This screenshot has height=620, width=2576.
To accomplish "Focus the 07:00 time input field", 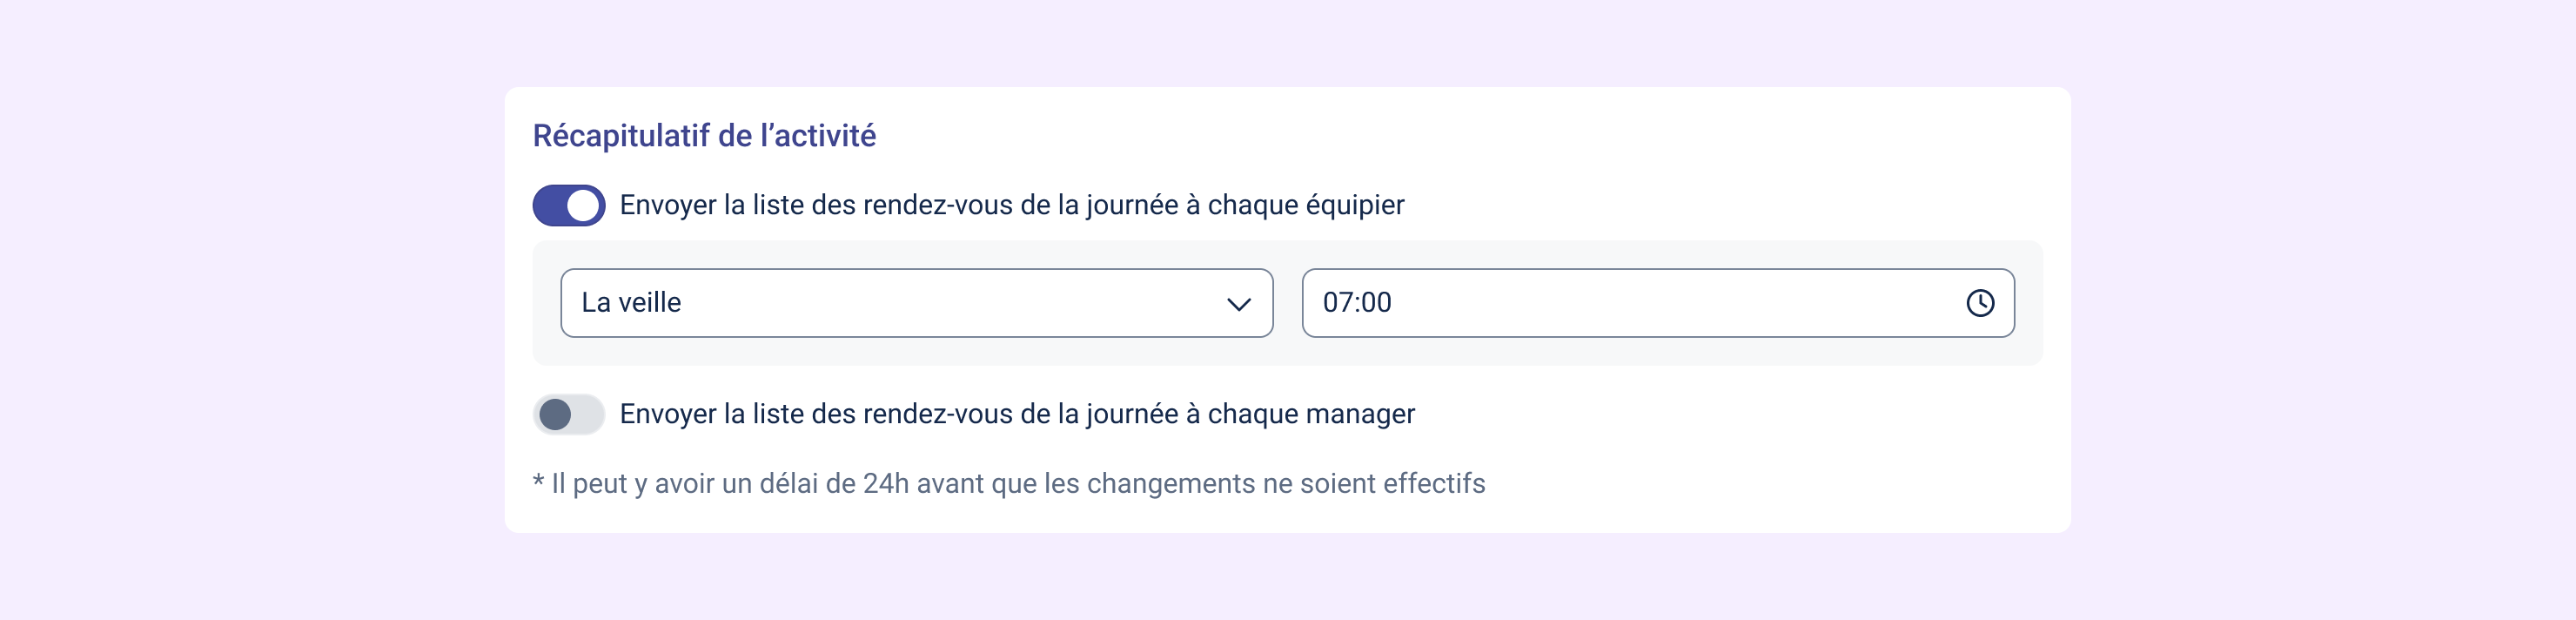I will coord(1658,303).
